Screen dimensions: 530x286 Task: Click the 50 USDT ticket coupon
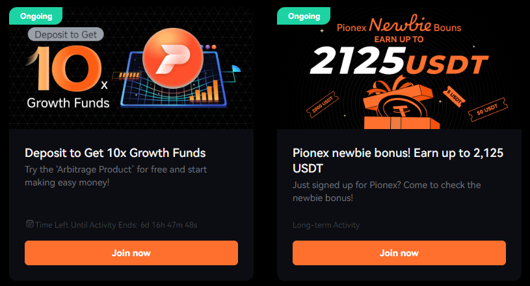click(x=488, y=109)
